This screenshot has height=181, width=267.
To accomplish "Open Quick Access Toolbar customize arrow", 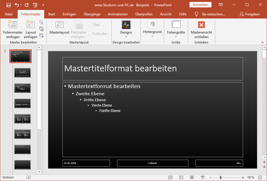I will click(43, 5).
